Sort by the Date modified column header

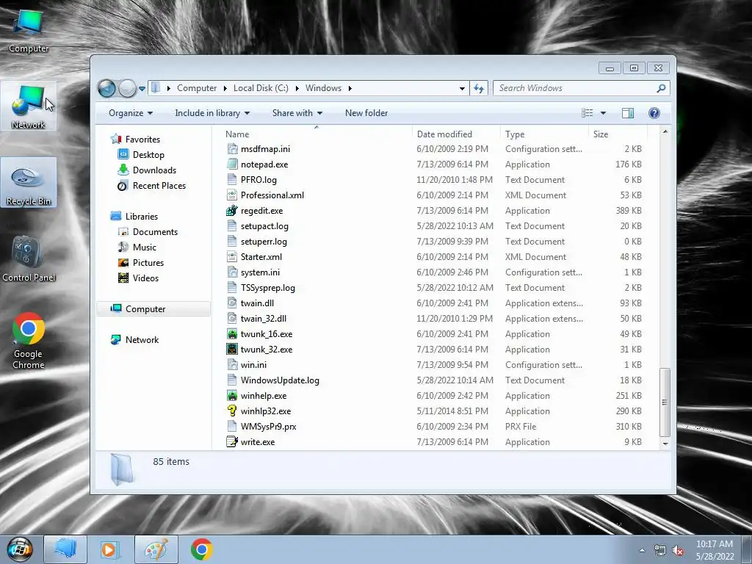coord(456,134)
